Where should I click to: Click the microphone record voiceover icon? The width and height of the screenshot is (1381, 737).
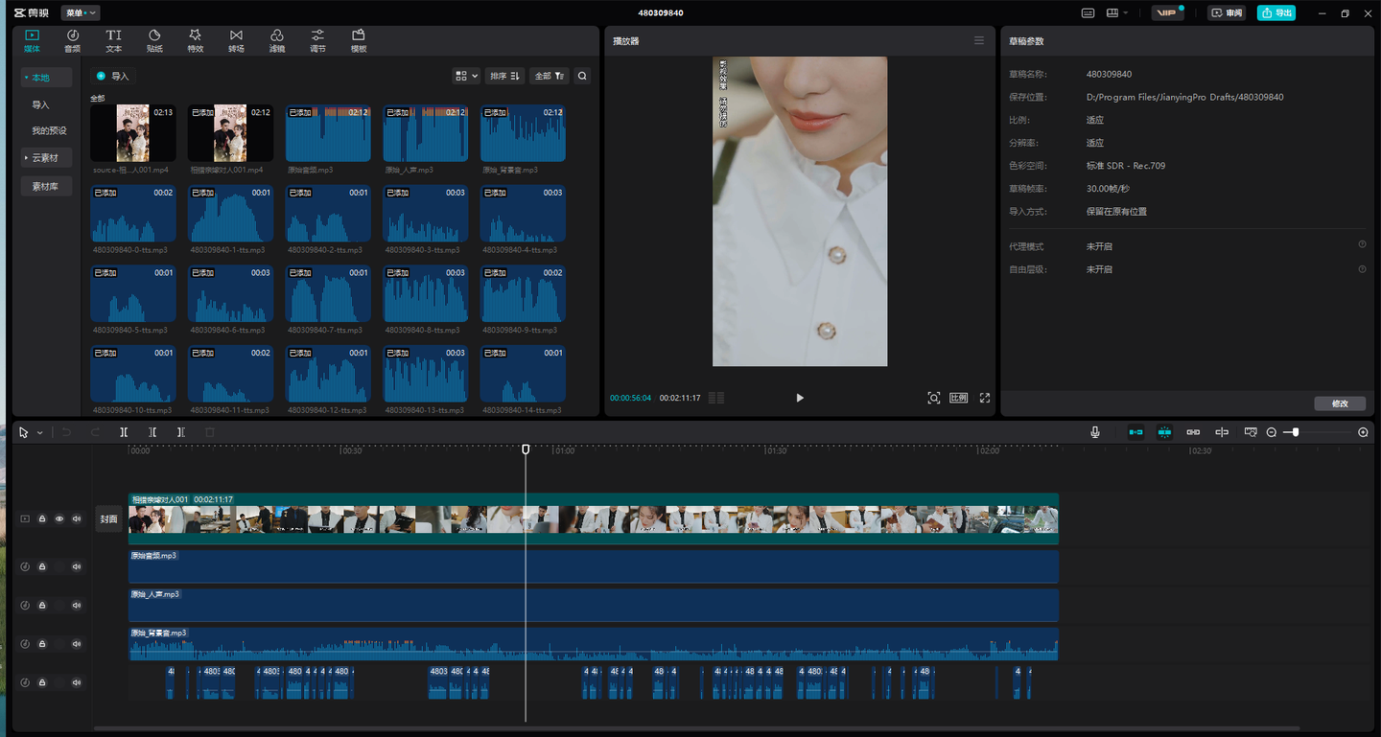tap(1095, 432)
